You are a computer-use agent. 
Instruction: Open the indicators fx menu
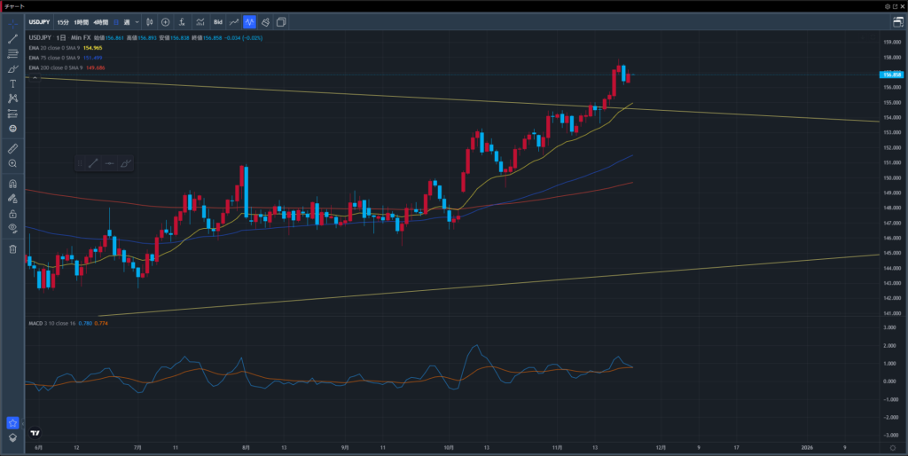coord(182,21)
